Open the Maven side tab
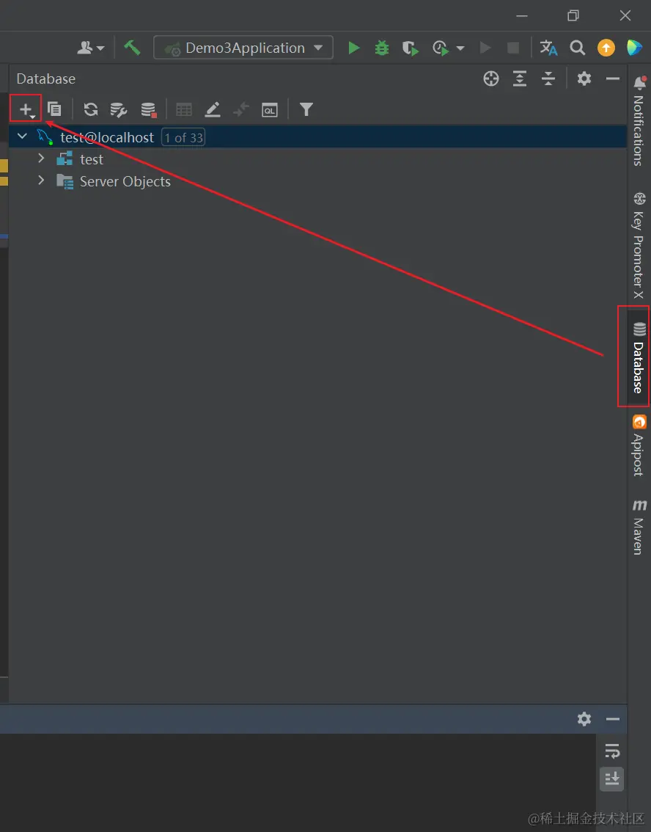Screen dimensions: 651x832 coord(639,526)
